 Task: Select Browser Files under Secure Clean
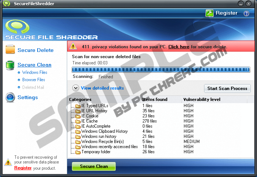34,80
